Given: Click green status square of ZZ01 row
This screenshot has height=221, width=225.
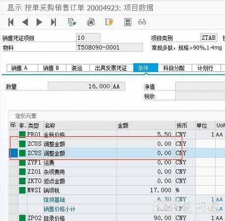Looking at the screenshot, I should tap(23, 172).
